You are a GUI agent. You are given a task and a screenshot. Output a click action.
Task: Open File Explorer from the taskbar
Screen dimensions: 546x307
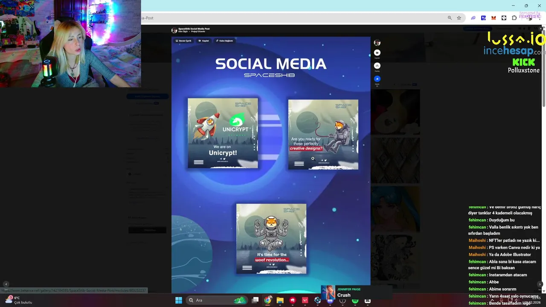[x=280, y=300]
